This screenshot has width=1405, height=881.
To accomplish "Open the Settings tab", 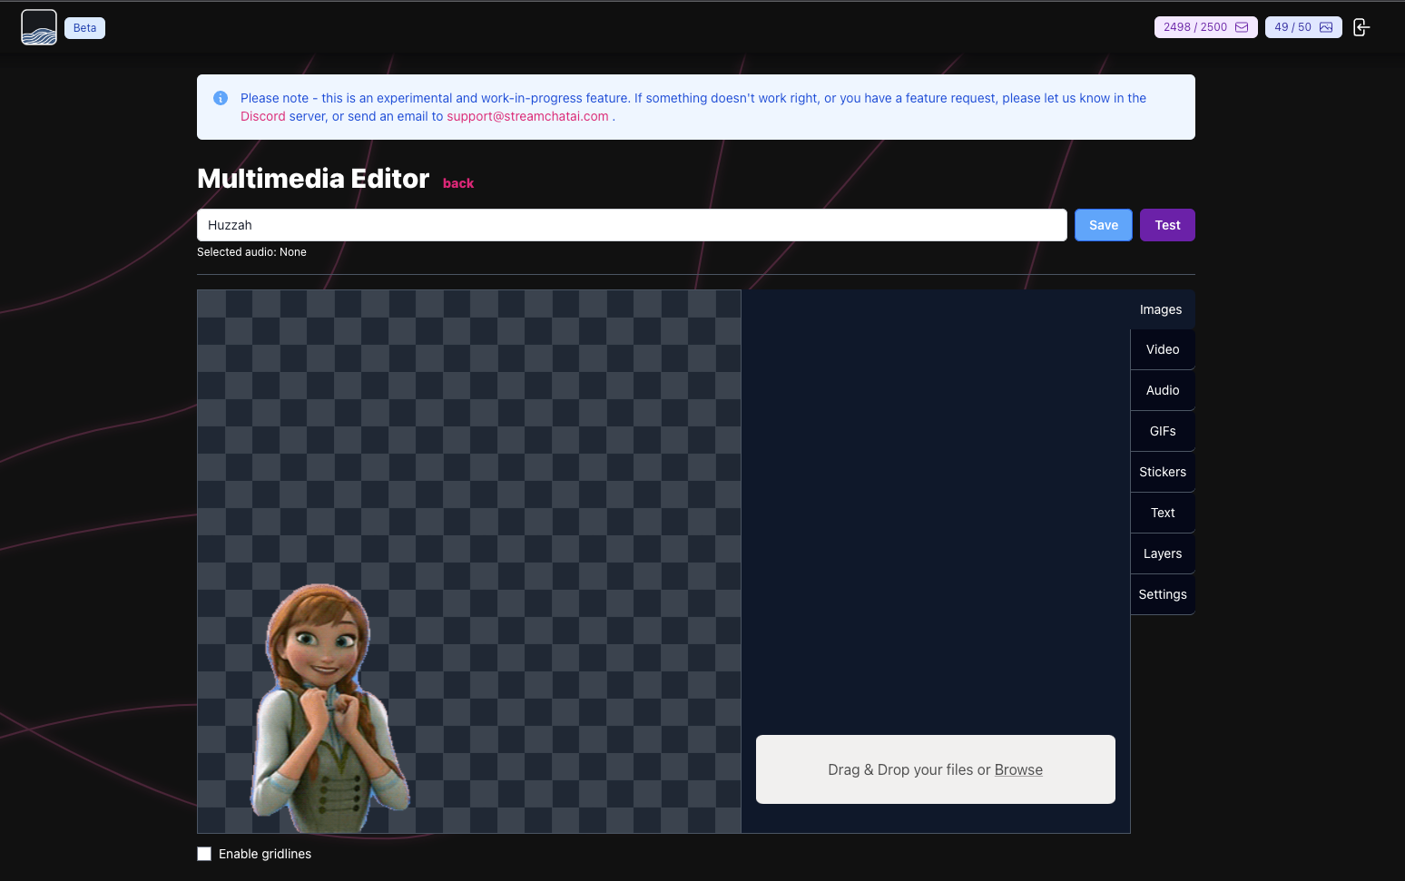I will coord(1162,594).
